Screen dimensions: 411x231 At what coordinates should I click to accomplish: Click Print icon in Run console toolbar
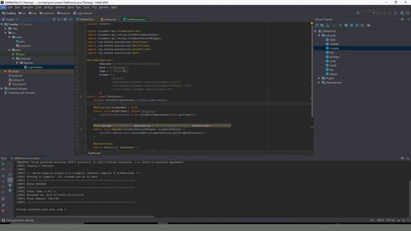coord(10,185)
